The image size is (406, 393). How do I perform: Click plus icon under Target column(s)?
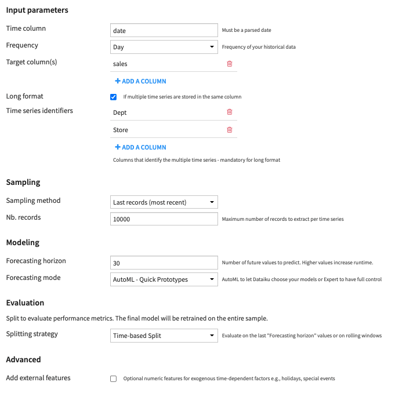[x=118, y=81]
